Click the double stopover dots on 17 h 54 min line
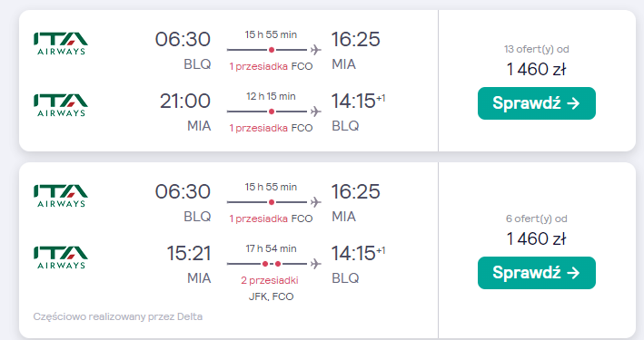644x340 pixels. pyautogui.click(x=272, y=264)
